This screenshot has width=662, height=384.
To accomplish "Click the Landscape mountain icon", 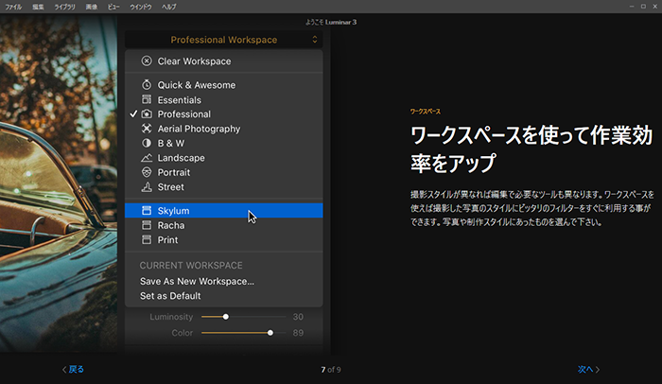I will point(147,158).
